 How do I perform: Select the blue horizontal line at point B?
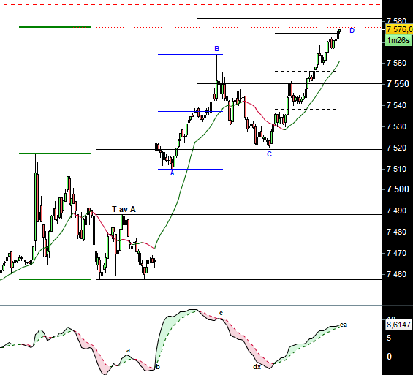(190, 54)
